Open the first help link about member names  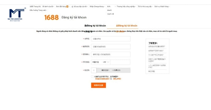(x=157, y=47)
